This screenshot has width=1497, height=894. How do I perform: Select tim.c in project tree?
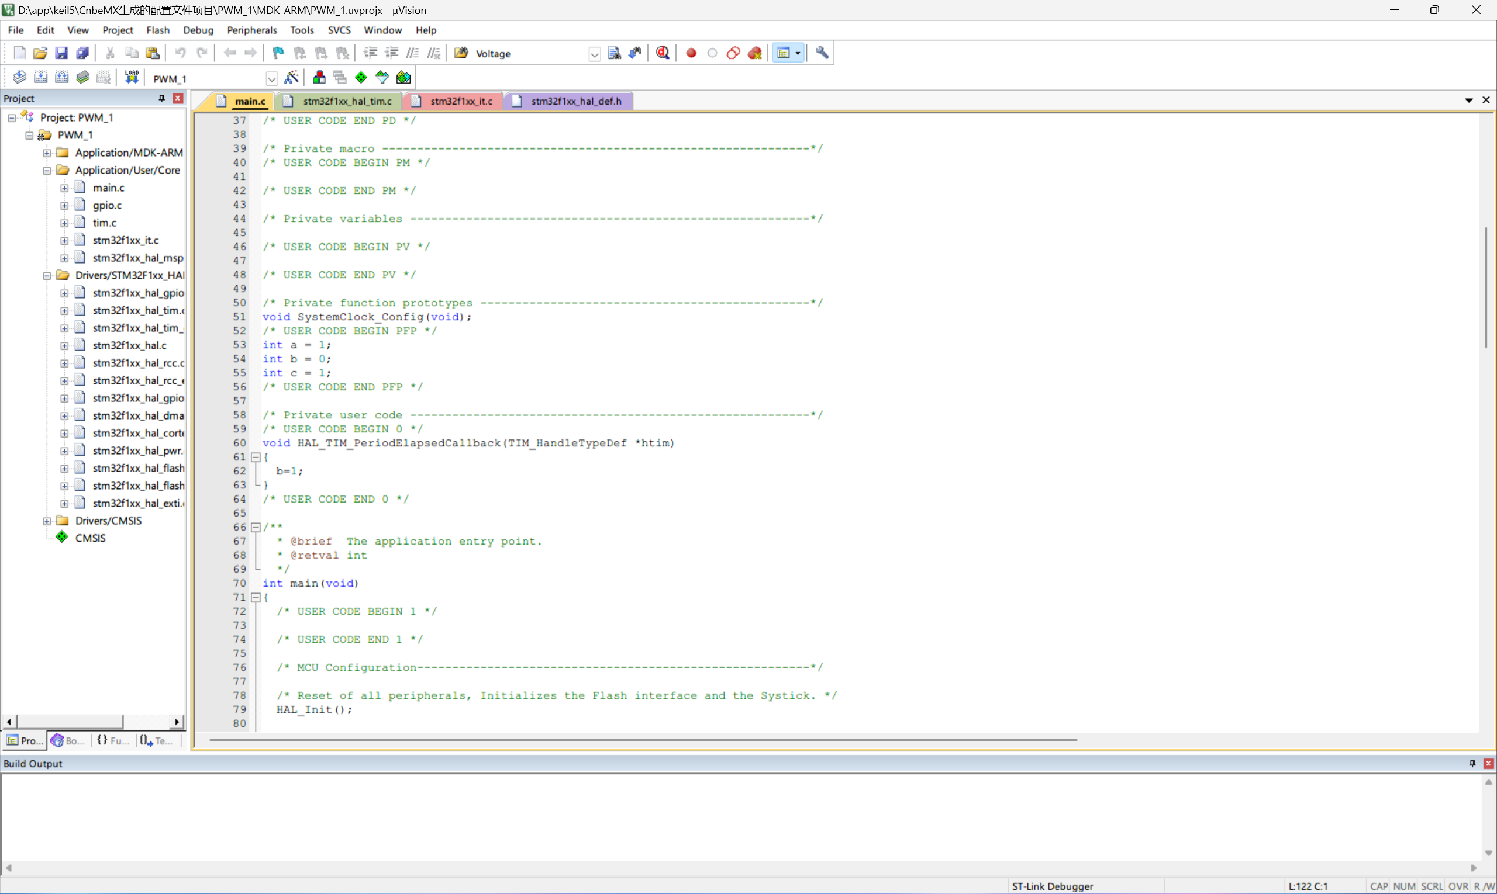[104, 223]
